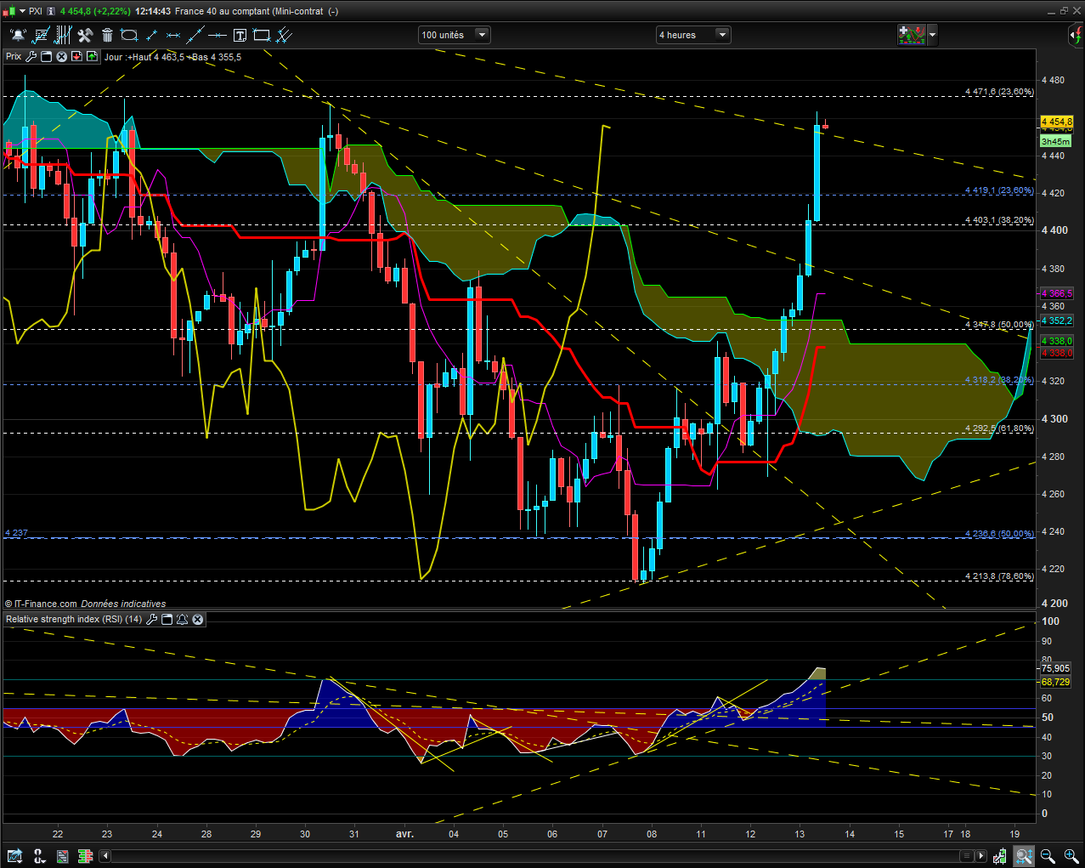This screenshot has width=1085, height=868.
Task: Close the Prix price panel
Action: 61,57
